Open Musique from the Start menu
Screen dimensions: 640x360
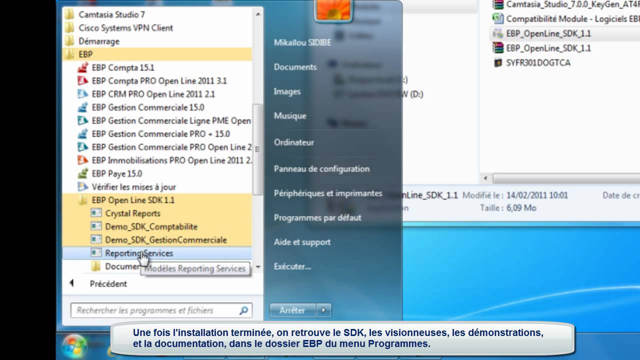[x=290, y=116]
